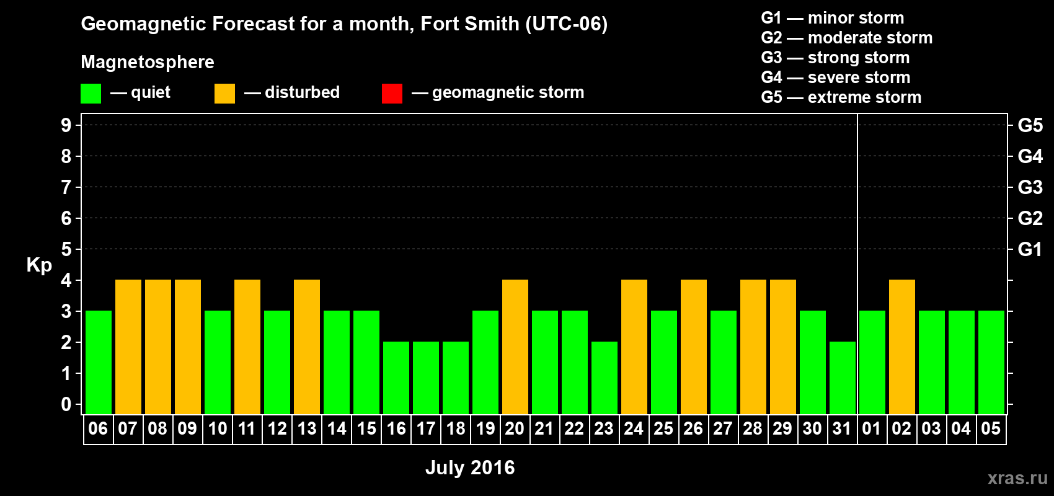The image size is (1054, 496).
Task: Click the 'G1 — minor storm' legend line
Action: pyautogui.click(x=833, y=18)
